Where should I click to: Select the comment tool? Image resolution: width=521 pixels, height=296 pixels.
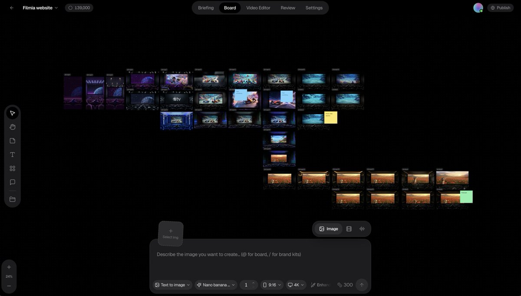pyautogui.click(x=13, y=182)
